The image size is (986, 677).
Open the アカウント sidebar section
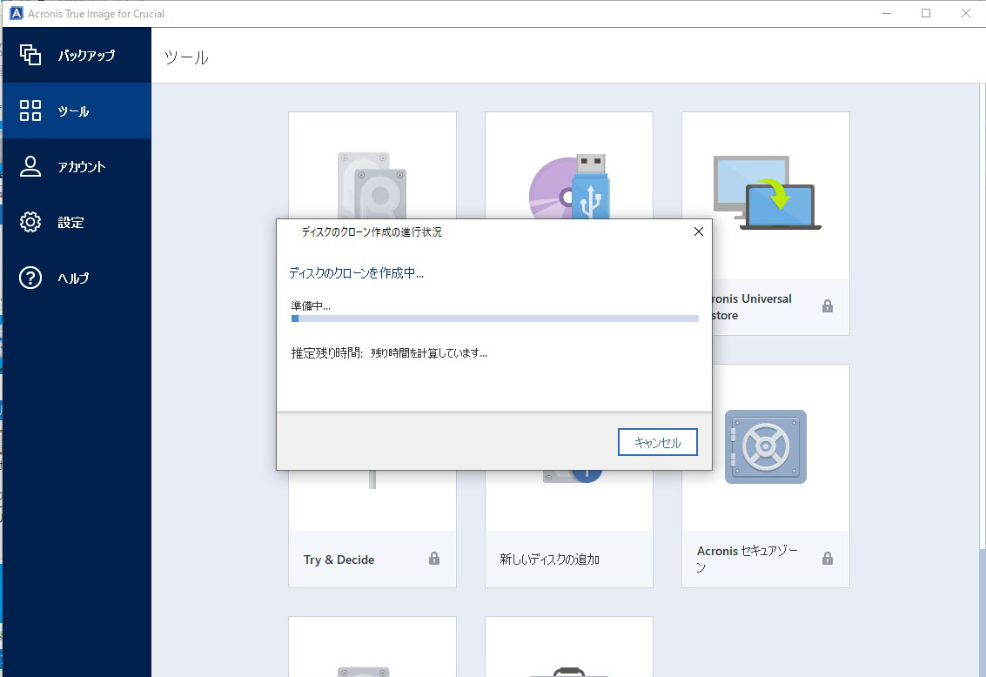pyautogui.click(x=77, y=166)
